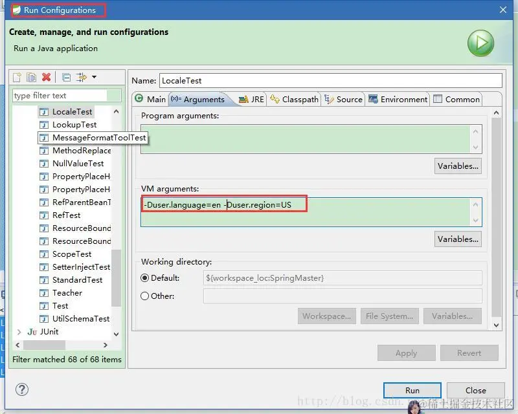
Task: Click the Workspace... button
Action: (327, 316)
